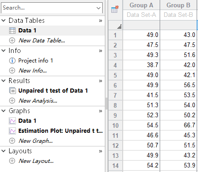Click New Info link
198x172 pixels.
(32, 71)
